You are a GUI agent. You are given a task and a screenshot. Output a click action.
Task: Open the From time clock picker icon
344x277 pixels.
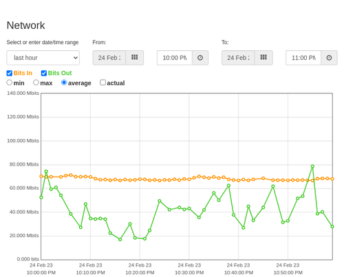point(200,58)
